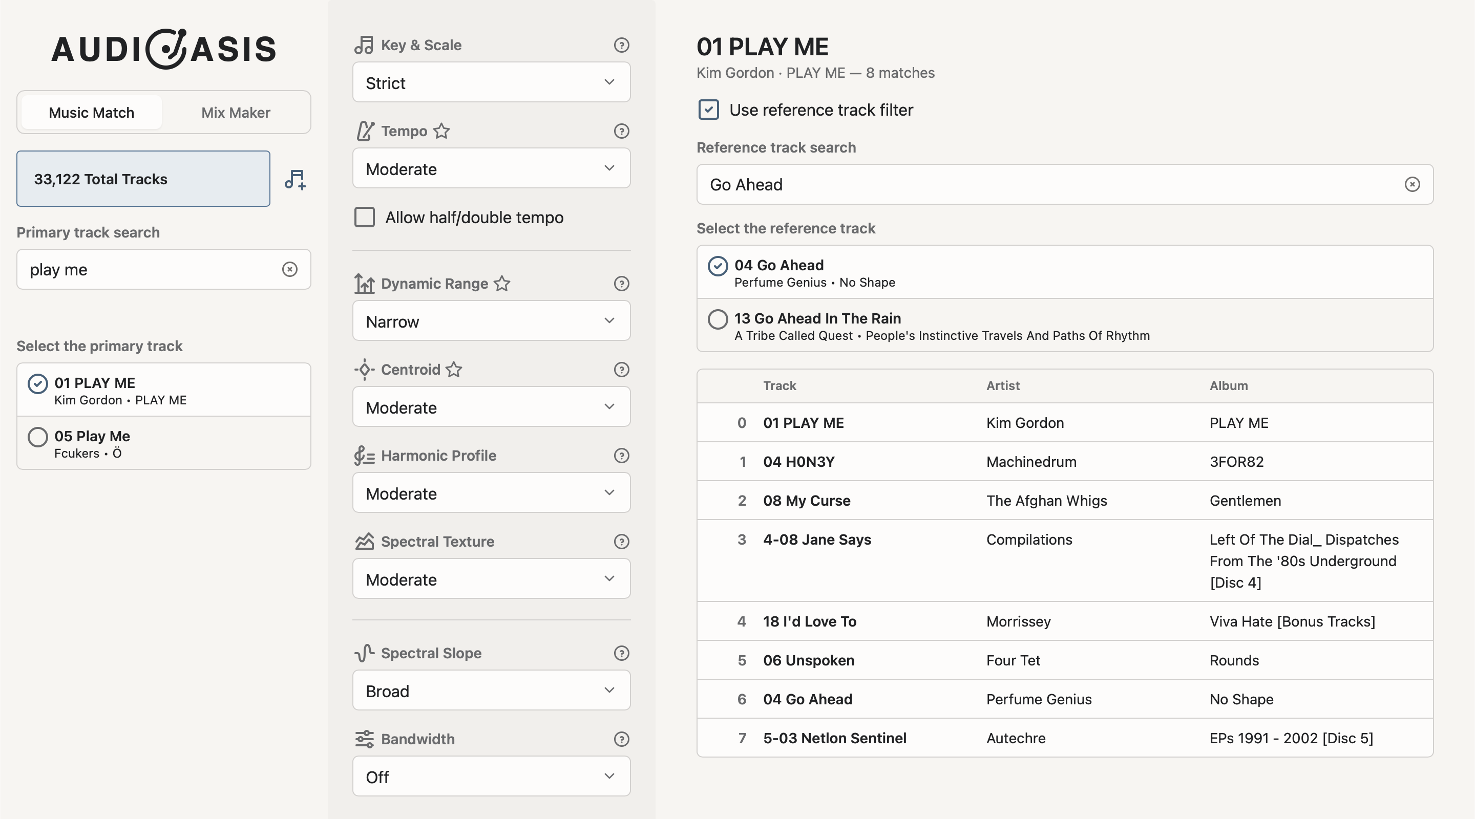The image size is (1475, 819).
Task: Enable Allow half/double tempo checkbox
Action: coord(365,218)
